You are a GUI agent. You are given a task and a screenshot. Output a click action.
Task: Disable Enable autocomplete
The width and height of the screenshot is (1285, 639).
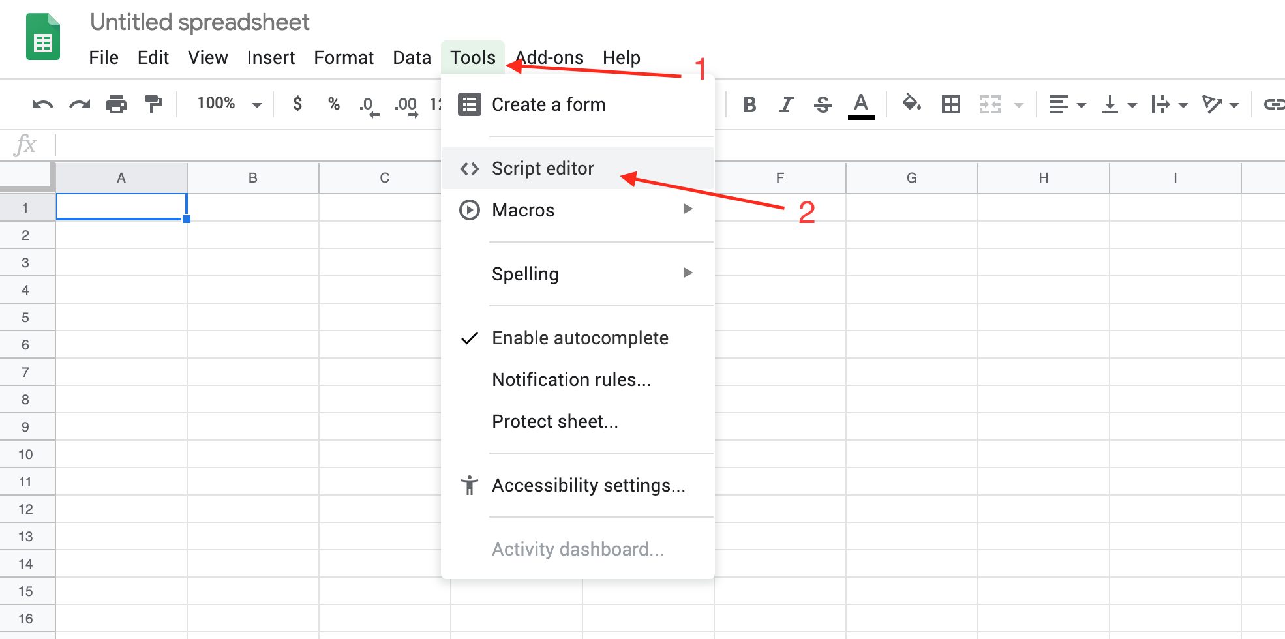pyautogui.click(x=580, y=338)
